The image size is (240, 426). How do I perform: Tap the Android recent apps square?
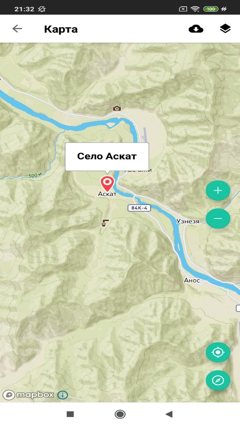(70, 414)
